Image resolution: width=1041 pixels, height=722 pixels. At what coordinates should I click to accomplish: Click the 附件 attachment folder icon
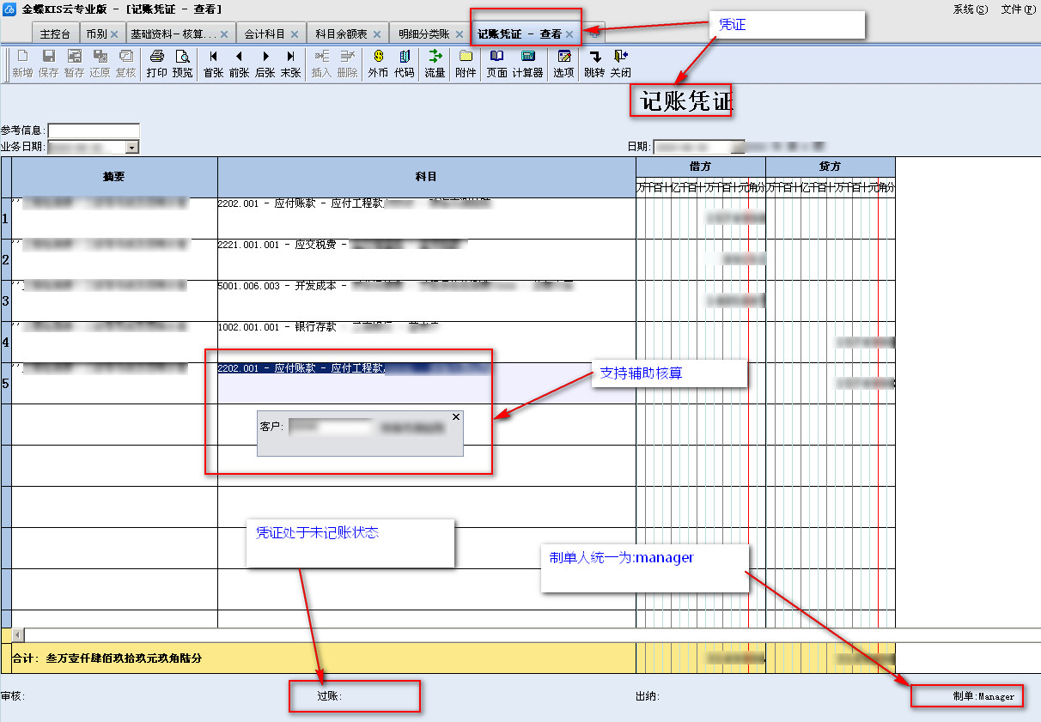[466, 64]
